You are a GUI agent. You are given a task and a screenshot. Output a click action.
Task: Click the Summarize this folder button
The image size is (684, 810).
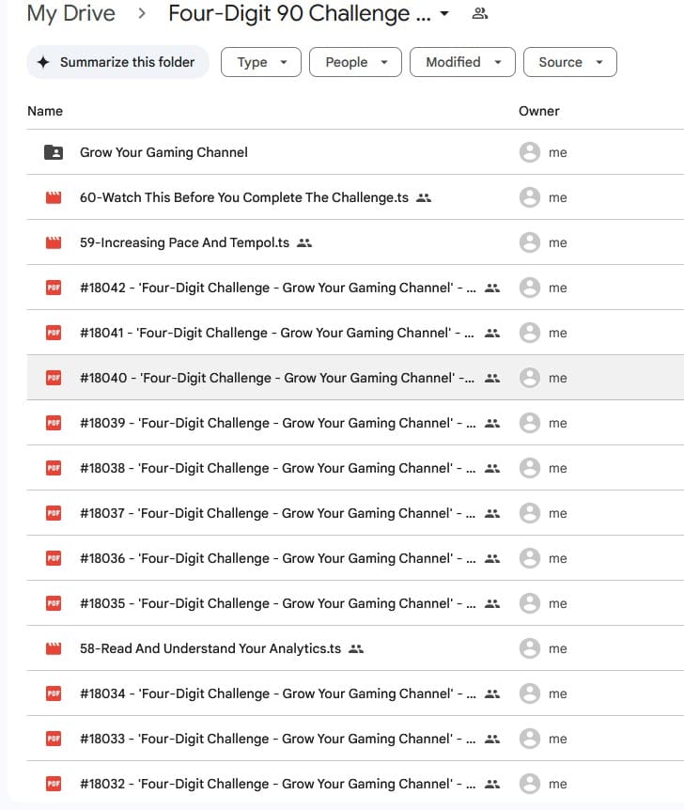[x=117, y=62]
